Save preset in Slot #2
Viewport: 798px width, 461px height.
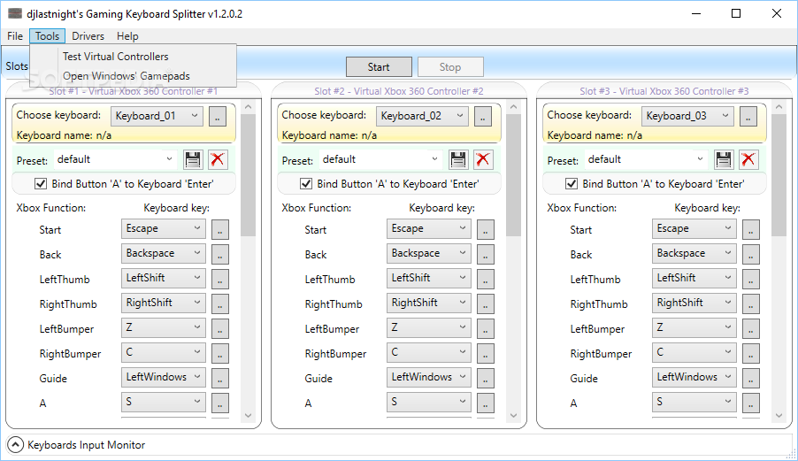(x=458, y=159)
